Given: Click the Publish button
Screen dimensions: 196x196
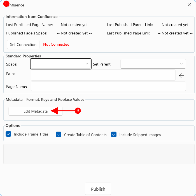Looking at the screenshot, I should [x=98, y=189].
